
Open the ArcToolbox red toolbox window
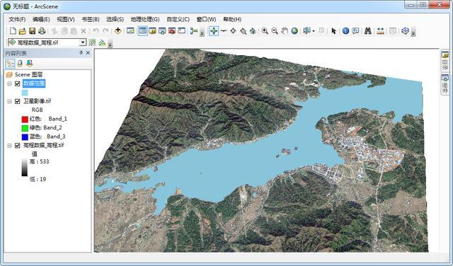tap(172, 30)
